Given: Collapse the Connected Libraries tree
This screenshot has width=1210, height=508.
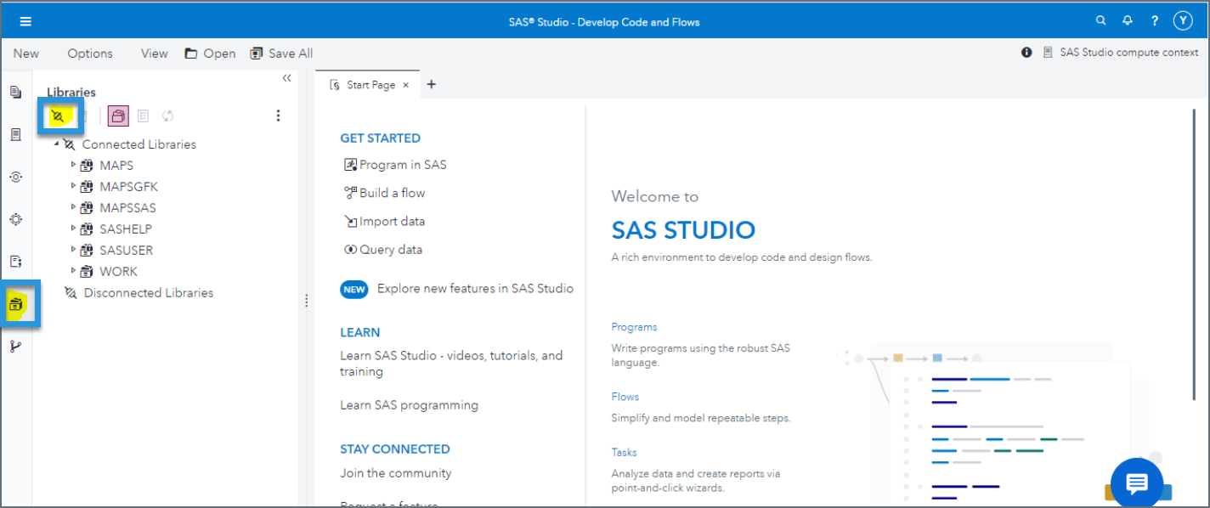Looking at the screenshot, I should (56, 144).
